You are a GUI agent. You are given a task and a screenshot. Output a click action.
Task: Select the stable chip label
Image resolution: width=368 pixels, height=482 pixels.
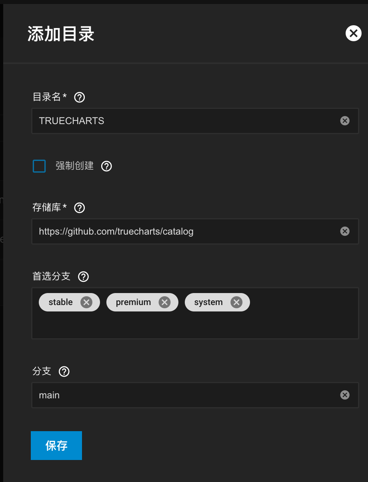[61, 302]
